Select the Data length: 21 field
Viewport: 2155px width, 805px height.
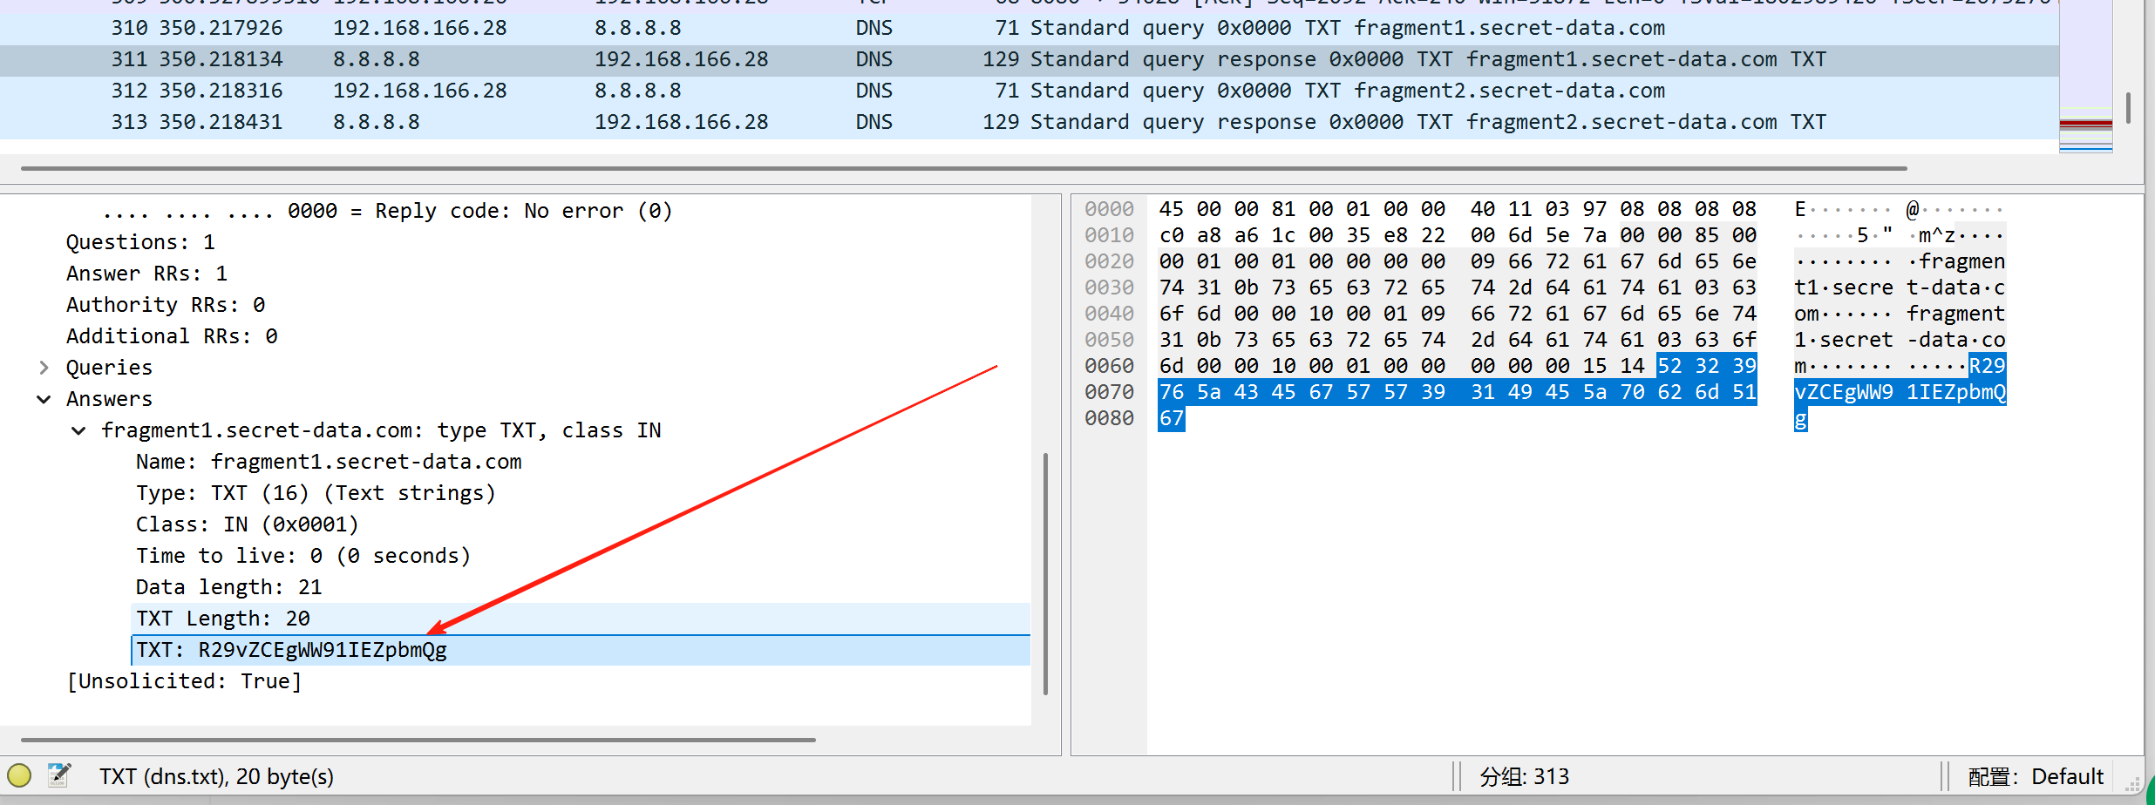[x=228, y=587]
